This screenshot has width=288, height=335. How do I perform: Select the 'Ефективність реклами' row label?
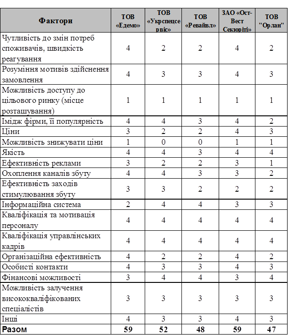click(x=41, y=163)
